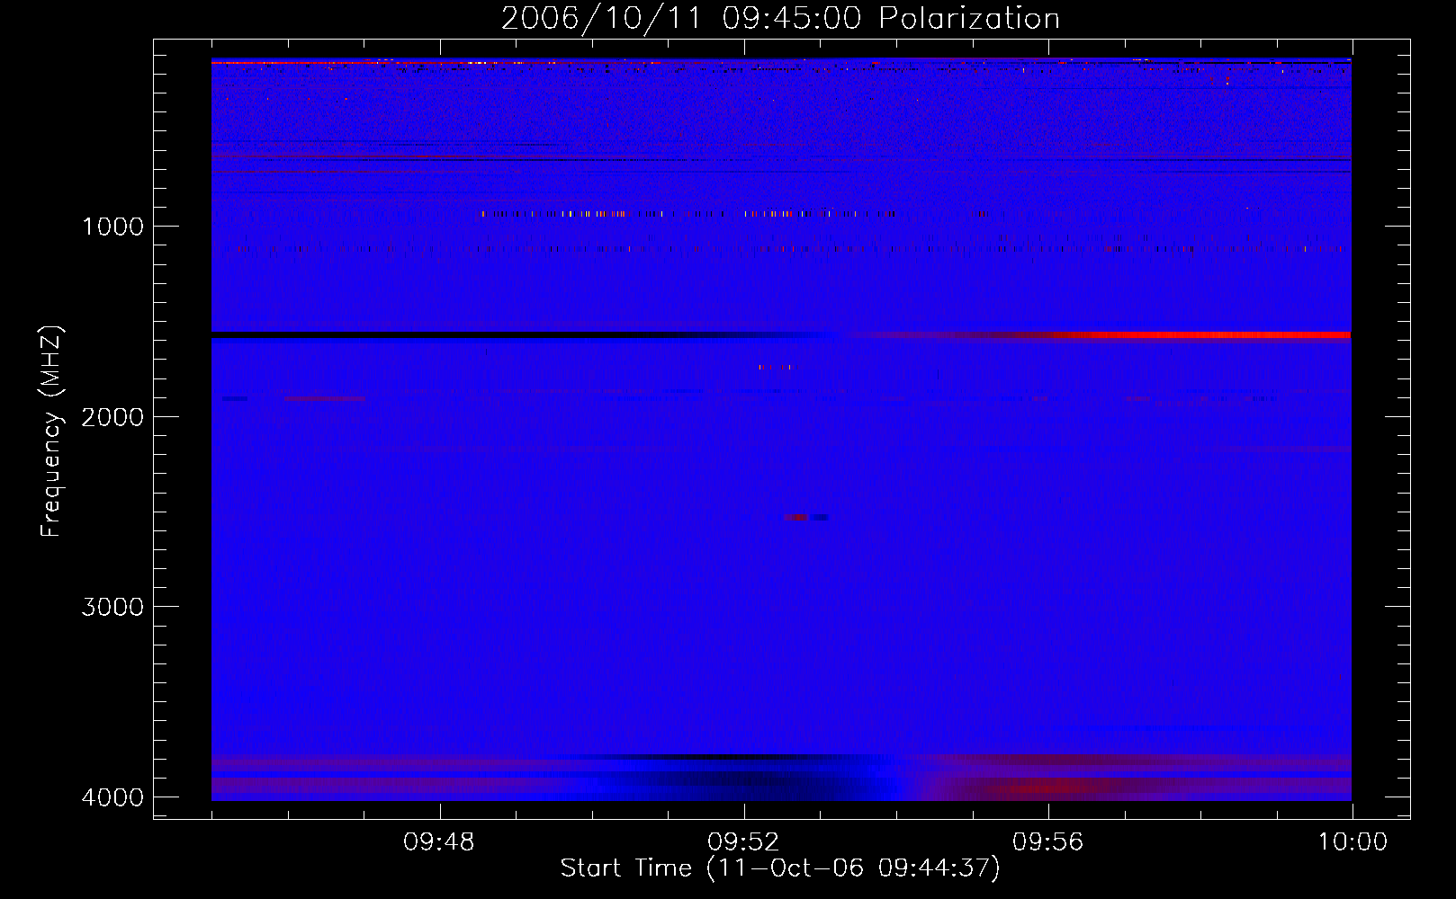The height and width of the screenshot is (899, 1456).
Task: Click the 2000 frequency tick label
Action: pyautogui.click(x=112, y=417)
